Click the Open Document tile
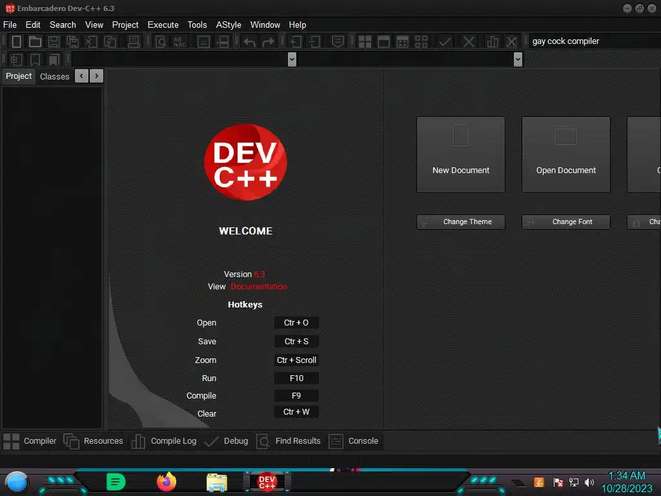 pos(566,155)
